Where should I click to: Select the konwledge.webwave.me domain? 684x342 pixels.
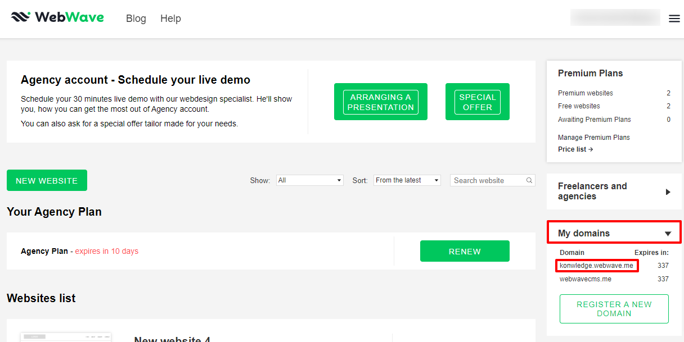596,266
